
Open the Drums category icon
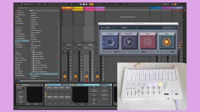point(16,32)
